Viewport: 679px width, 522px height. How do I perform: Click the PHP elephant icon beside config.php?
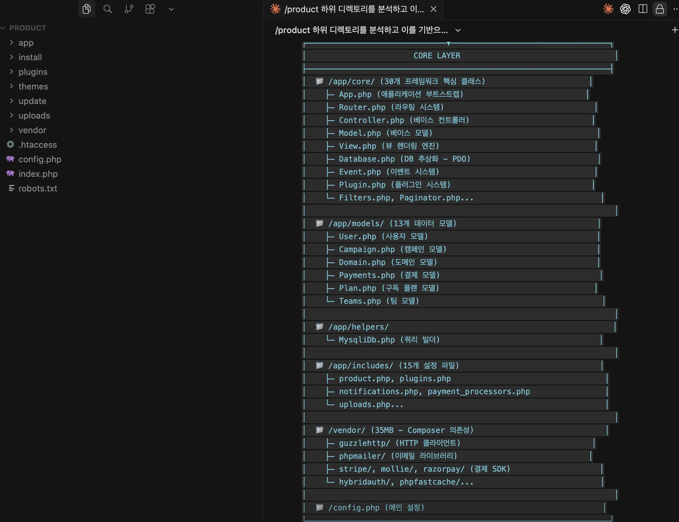pyautogui.click(x=11, y=159)
